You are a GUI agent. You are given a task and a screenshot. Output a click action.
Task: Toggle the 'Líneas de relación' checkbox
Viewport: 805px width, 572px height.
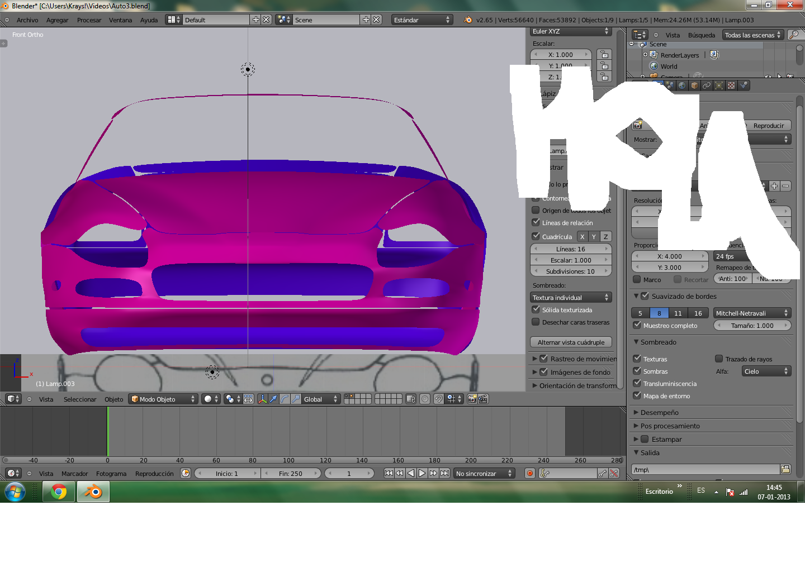[536, 222]
